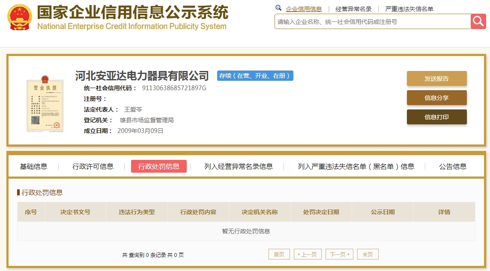The width and height of the screenshot is (490, 271).
Task: Click the 决定机关名称 column header
Action: coord(260,212)
